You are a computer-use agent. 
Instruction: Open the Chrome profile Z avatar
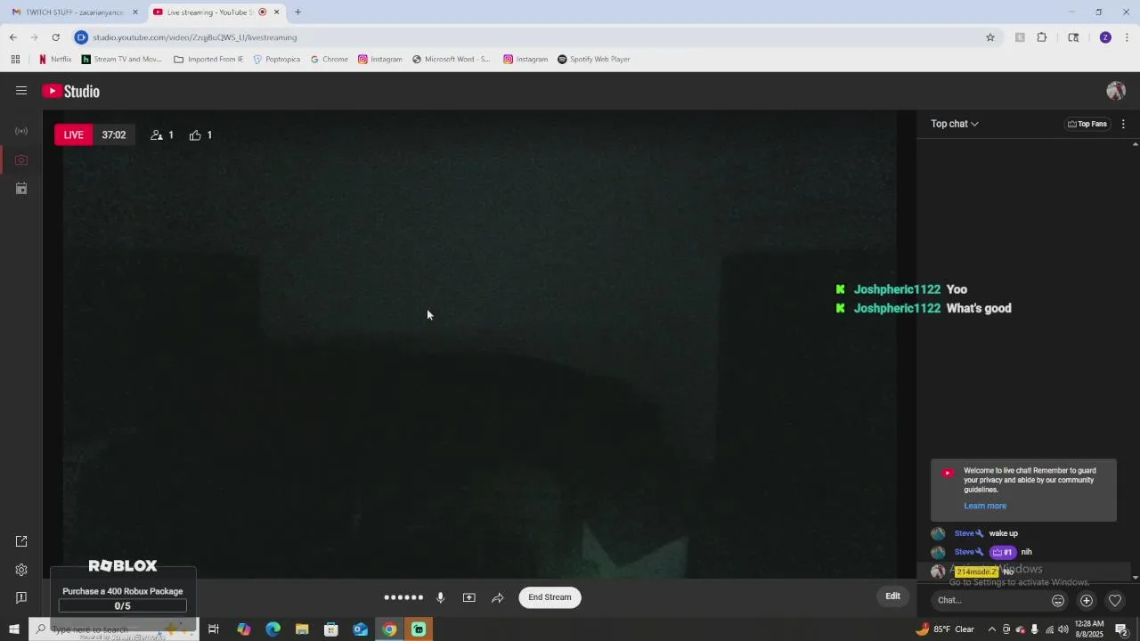point(1105,37)
